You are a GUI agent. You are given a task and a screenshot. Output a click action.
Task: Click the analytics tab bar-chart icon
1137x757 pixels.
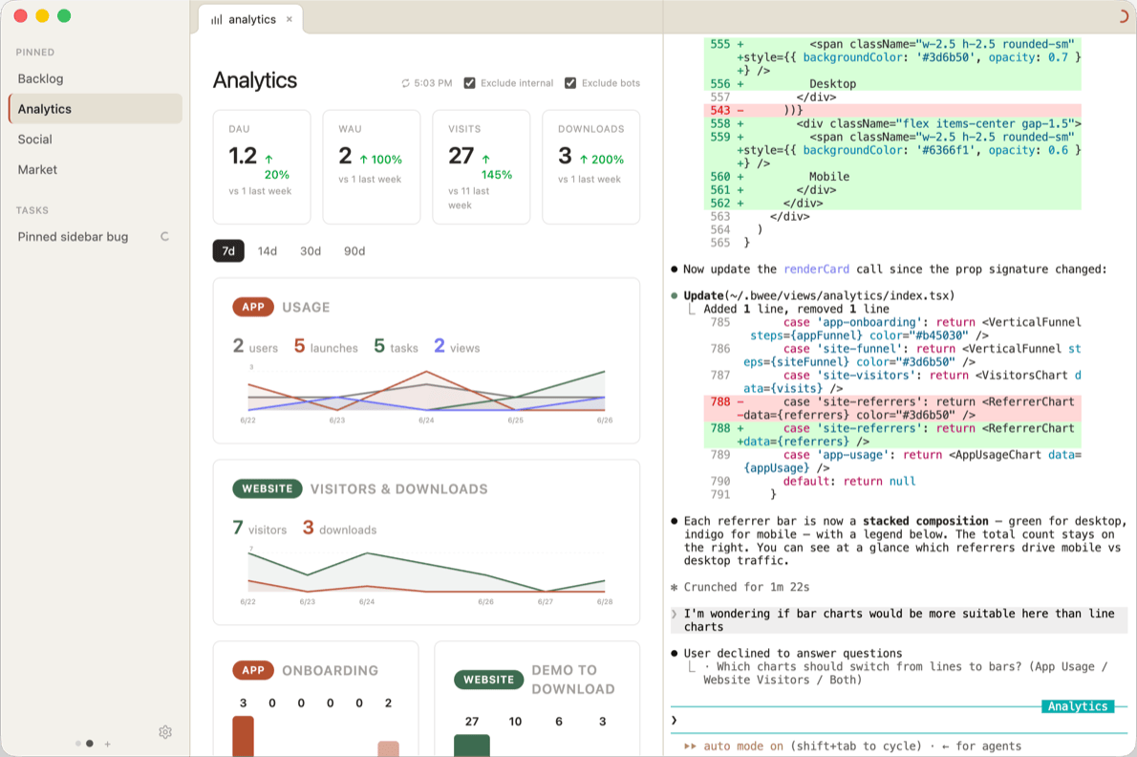pyautogui.click(x=216, y=19)
